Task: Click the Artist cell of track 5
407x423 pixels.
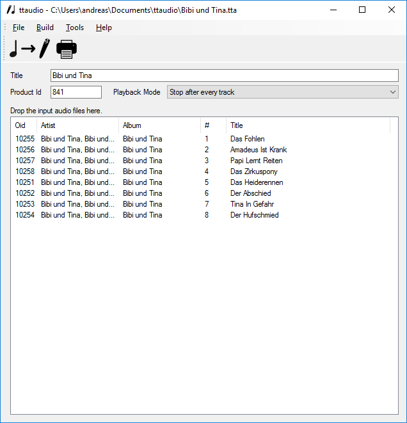Action: point(77,182)
